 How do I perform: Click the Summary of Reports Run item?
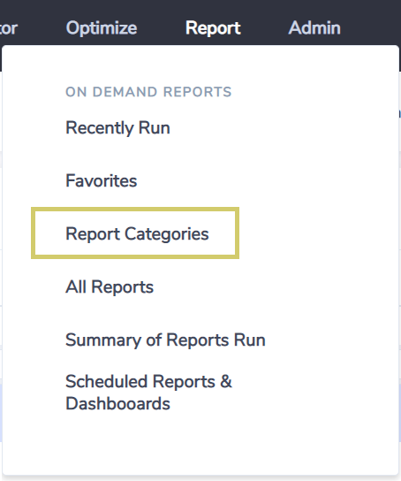[165, 340]
